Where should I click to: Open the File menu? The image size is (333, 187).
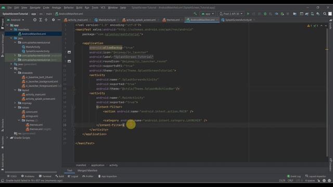(9, 8)
